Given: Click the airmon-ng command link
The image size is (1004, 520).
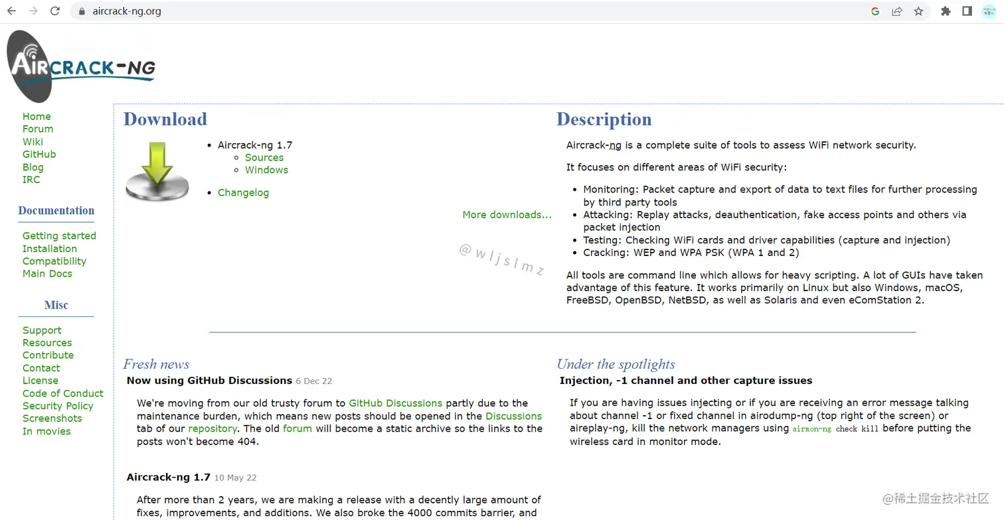Looking at the screenshot, I should 811,429.
